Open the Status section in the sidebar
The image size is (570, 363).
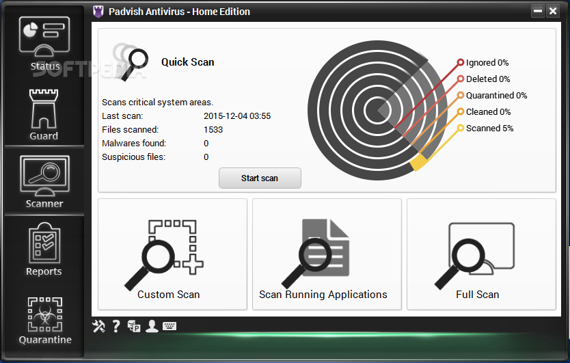[44, 43]
